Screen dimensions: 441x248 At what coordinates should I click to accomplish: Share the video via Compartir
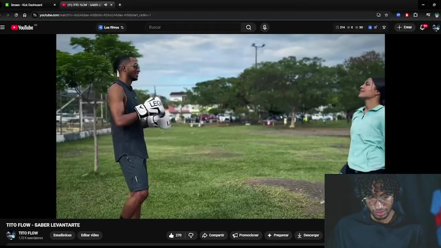213,235
